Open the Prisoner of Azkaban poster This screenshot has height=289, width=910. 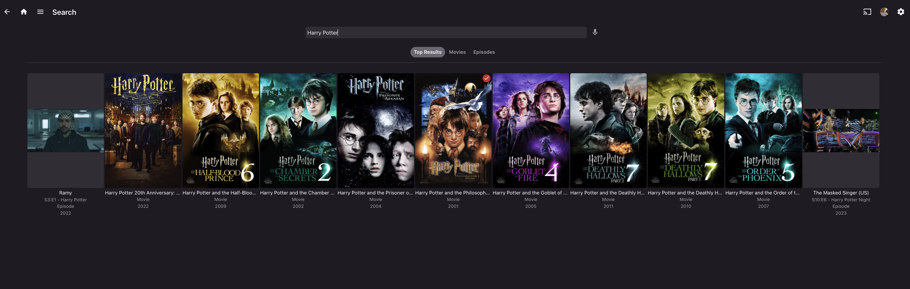tap(376, 131)
